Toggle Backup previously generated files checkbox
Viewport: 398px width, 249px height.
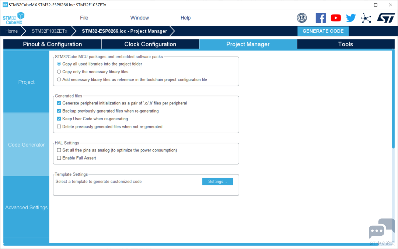[59, 111]
